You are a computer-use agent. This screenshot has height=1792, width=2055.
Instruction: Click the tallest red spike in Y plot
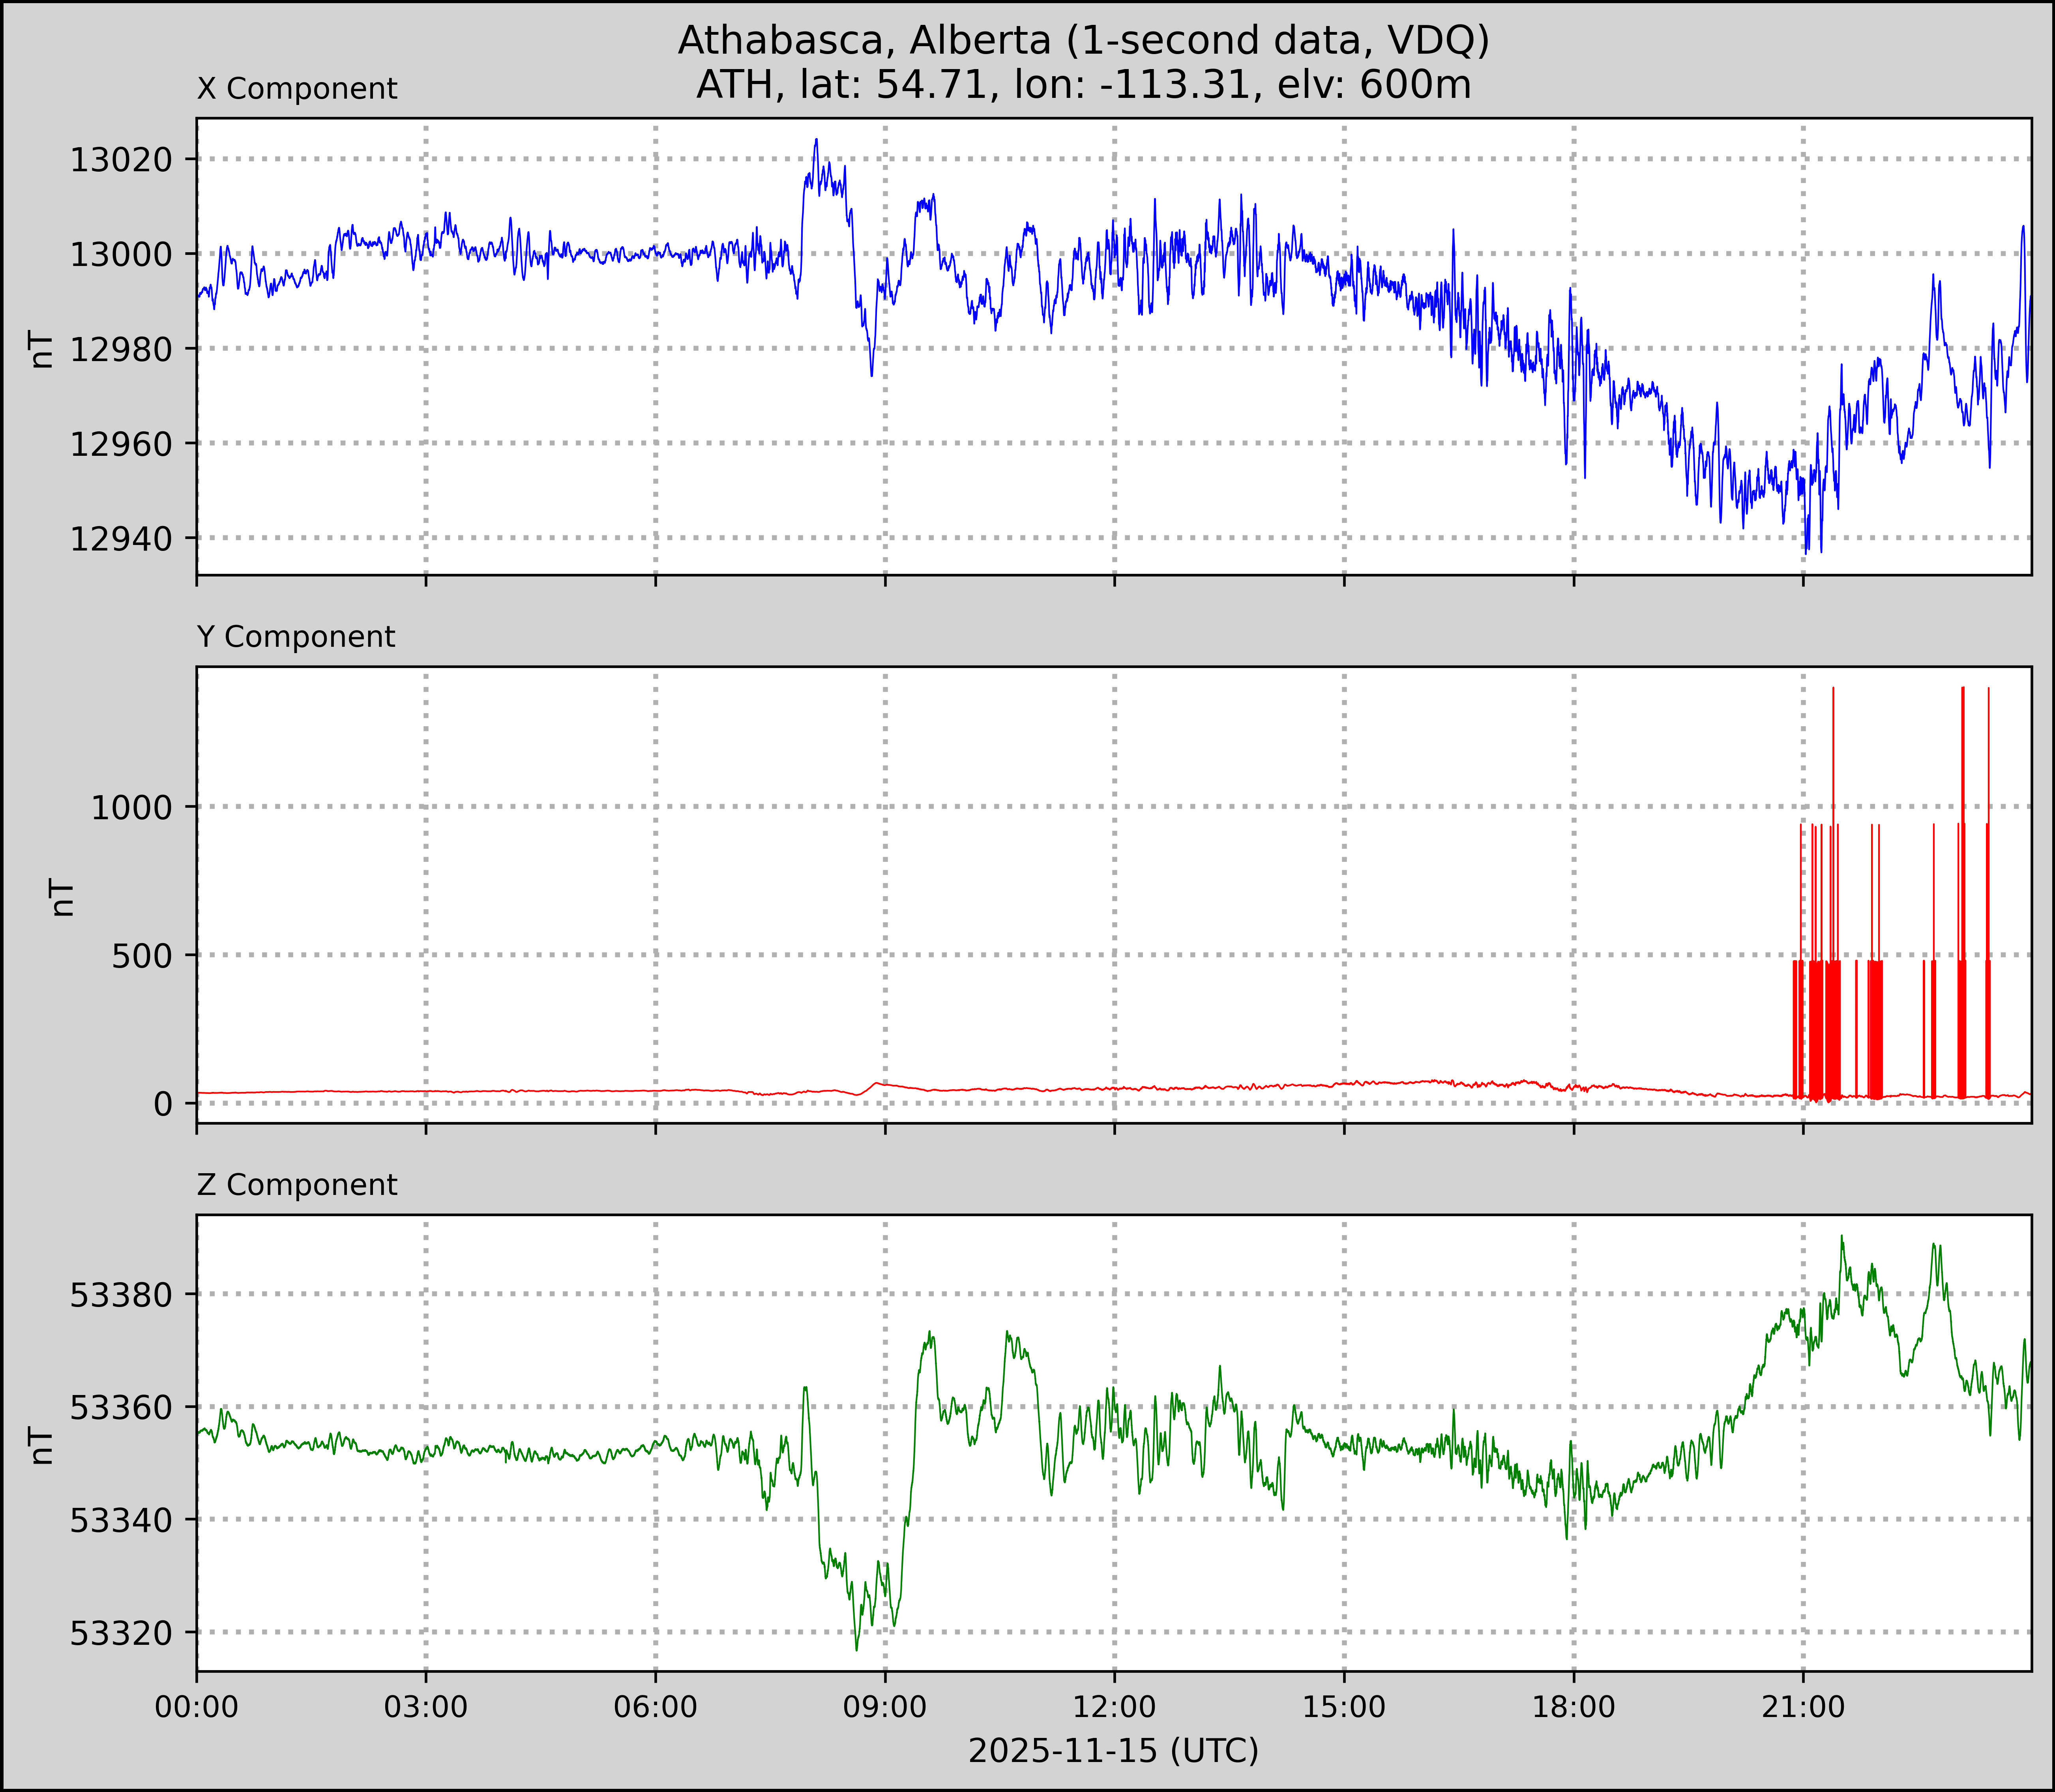click(x=1833, y=700)
